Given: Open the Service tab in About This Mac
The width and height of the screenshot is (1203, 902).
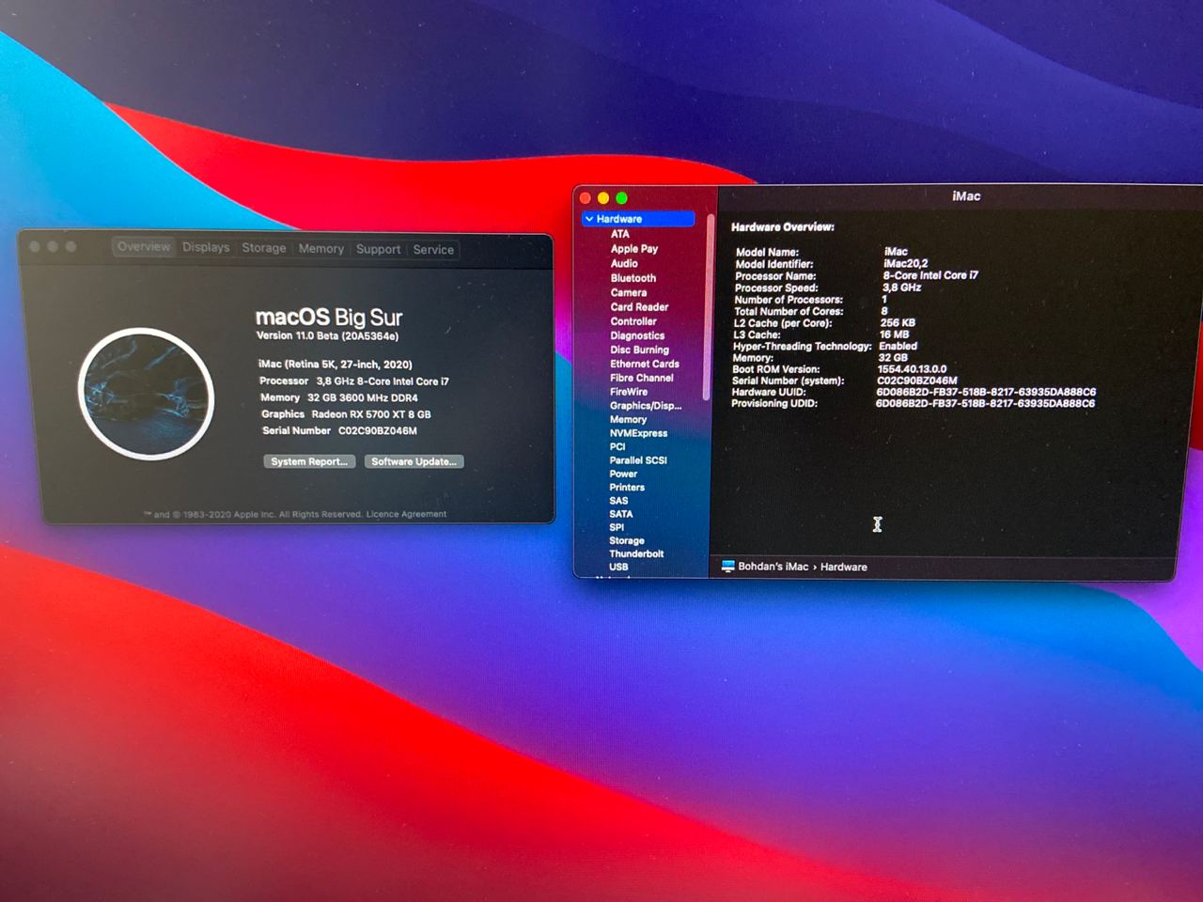Looking at the screenshot, I should point(433,250).
